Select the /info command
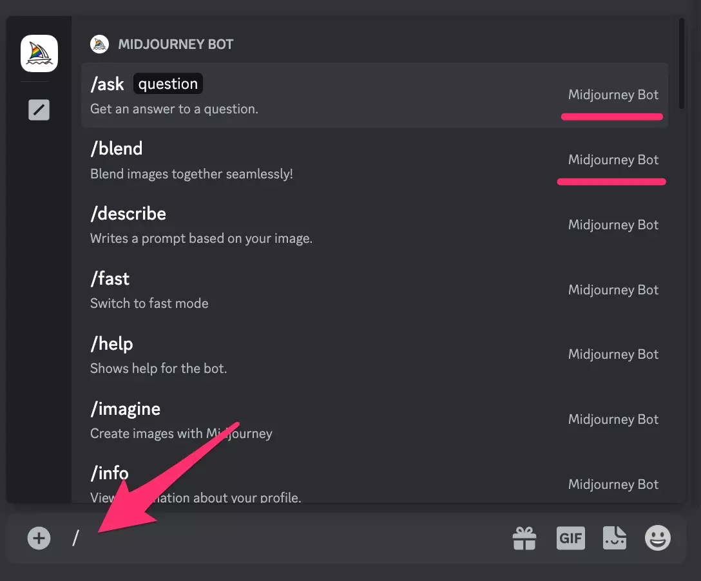This screenshot has width=701, height=581. 374,478
